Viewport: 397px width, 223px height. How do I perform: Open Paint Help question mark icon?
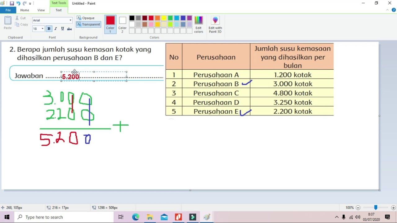point(394,10)
